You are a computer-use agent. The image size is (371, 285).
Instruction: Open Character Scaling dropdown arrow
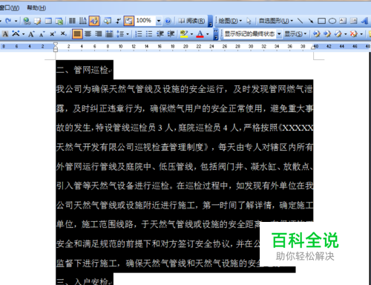(24, 34)
